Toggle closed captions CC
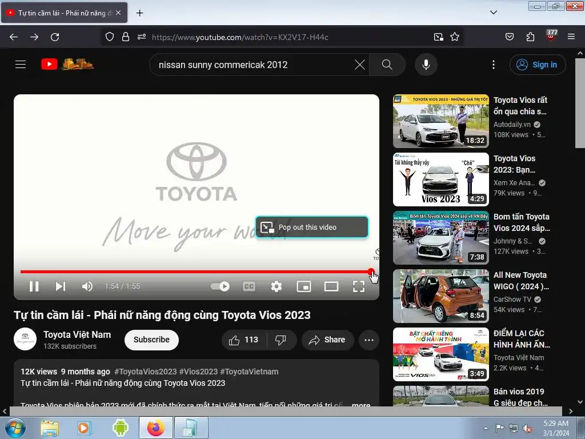585x439 pixels. (249, 286)
